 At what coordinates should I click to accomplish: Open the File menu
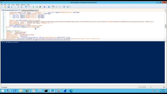click(2, 5)
